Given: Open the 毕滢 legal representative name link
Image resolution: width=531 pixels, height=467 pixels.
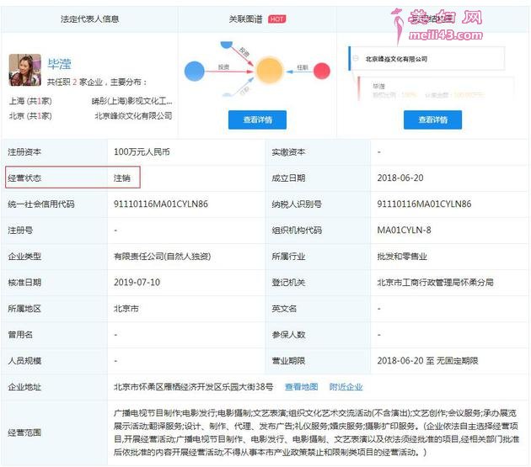Looking at the screenshot, I should click(59, 64).
